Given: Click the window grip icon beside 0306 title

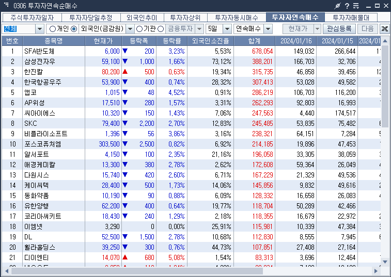Looking at the screenshot, I should [x=6, y=5].
